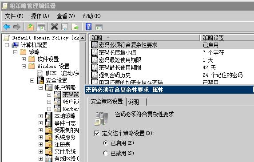This screenshot has width=254, height=162.
Task: Click the Forward arrow toolbar icon
Action: coord(17,27)
